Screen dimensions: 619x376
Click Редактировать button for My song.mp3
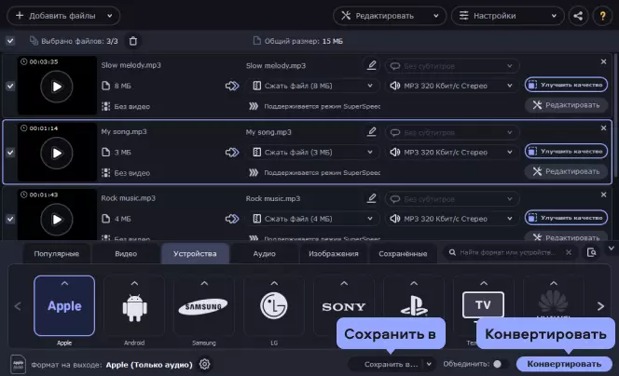566,172
